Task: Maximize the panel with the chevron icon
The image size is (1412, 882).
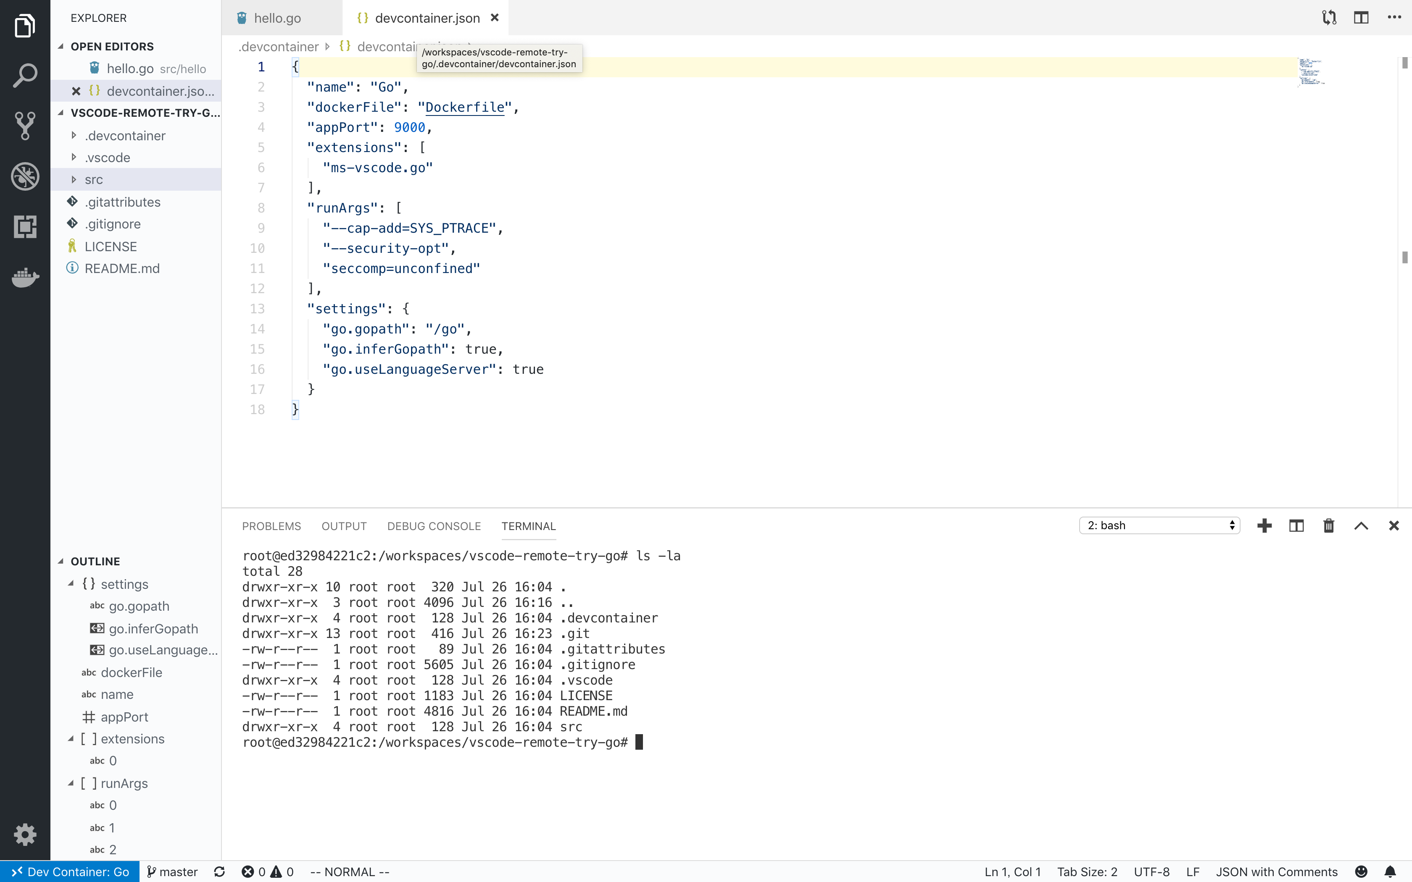Action: pos(1361,525)
